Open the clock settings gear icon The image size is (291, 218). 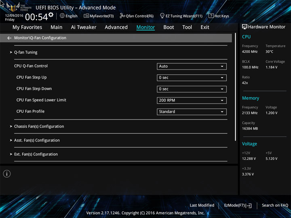51,15
